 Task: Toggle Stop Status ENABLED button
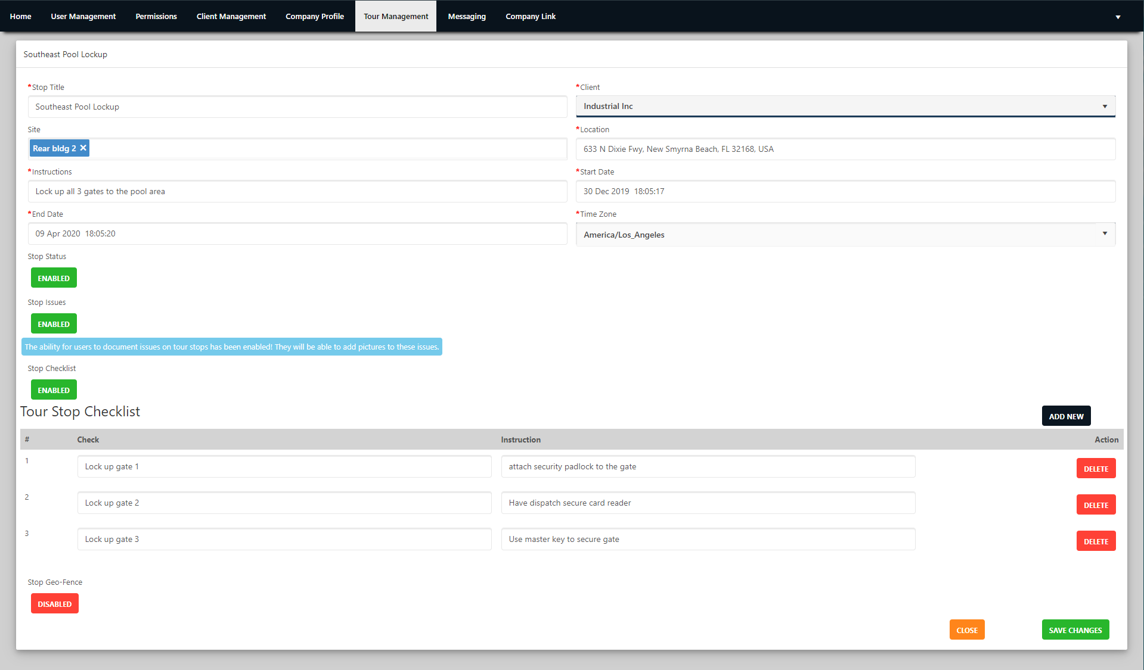point(54,278)
